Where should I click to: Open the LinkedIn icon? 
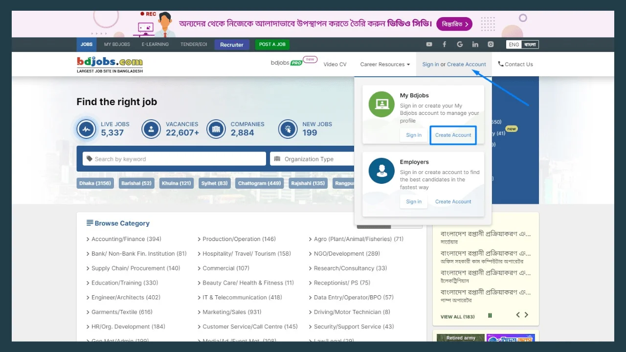point(475,44)
